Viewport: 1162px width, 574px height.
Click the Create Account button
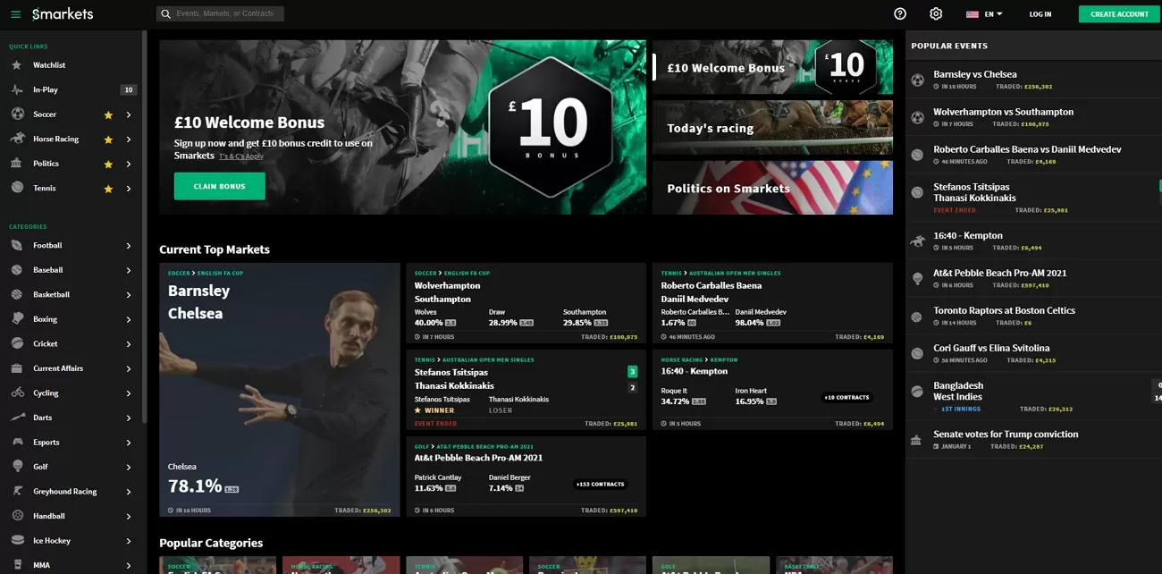[x=1119, y=14]
